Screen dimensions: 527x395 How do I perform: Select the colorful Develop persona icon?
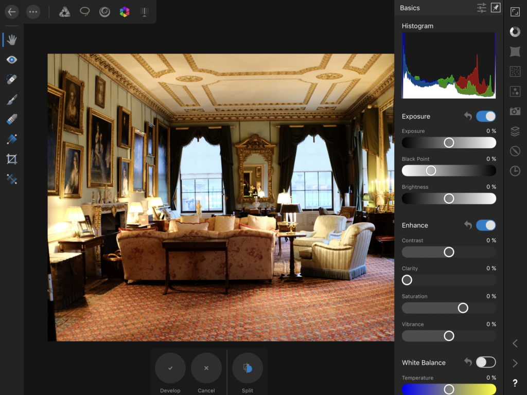[125, 12]
